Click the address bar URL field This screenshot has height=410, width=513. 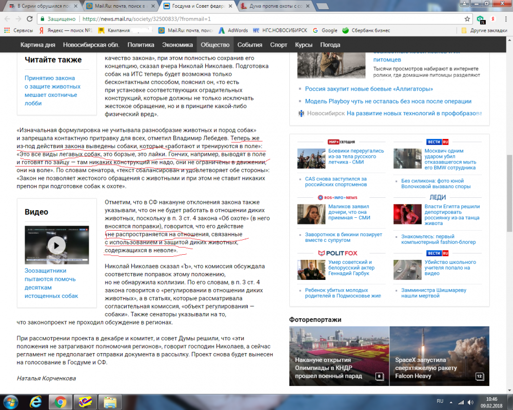(256, 18)
